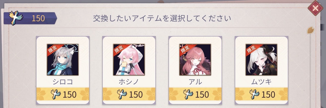
Task: Choose the ホシノ name label
Action: (x=129, y=82)
